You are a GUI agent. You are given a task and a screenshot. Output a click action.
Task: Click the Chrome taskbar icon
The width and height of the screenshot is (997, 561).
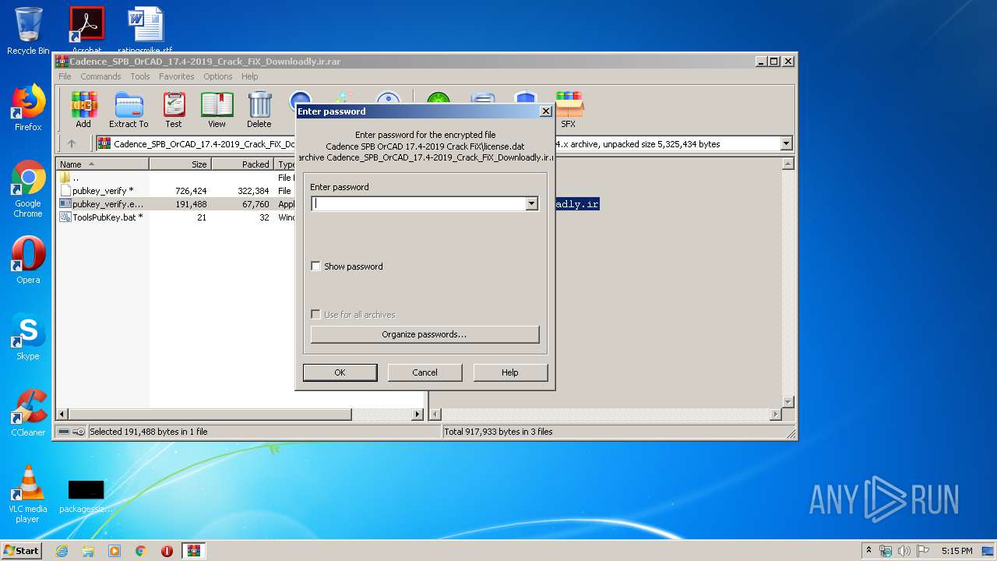pos(141,551)
